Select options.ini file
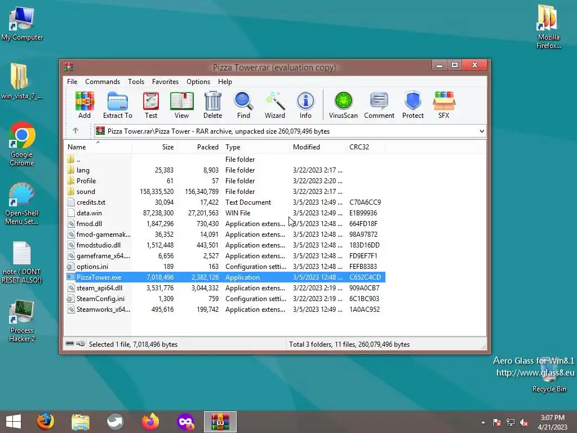The height and width of the screenshot is (433, 577). (x=225, y=267)
